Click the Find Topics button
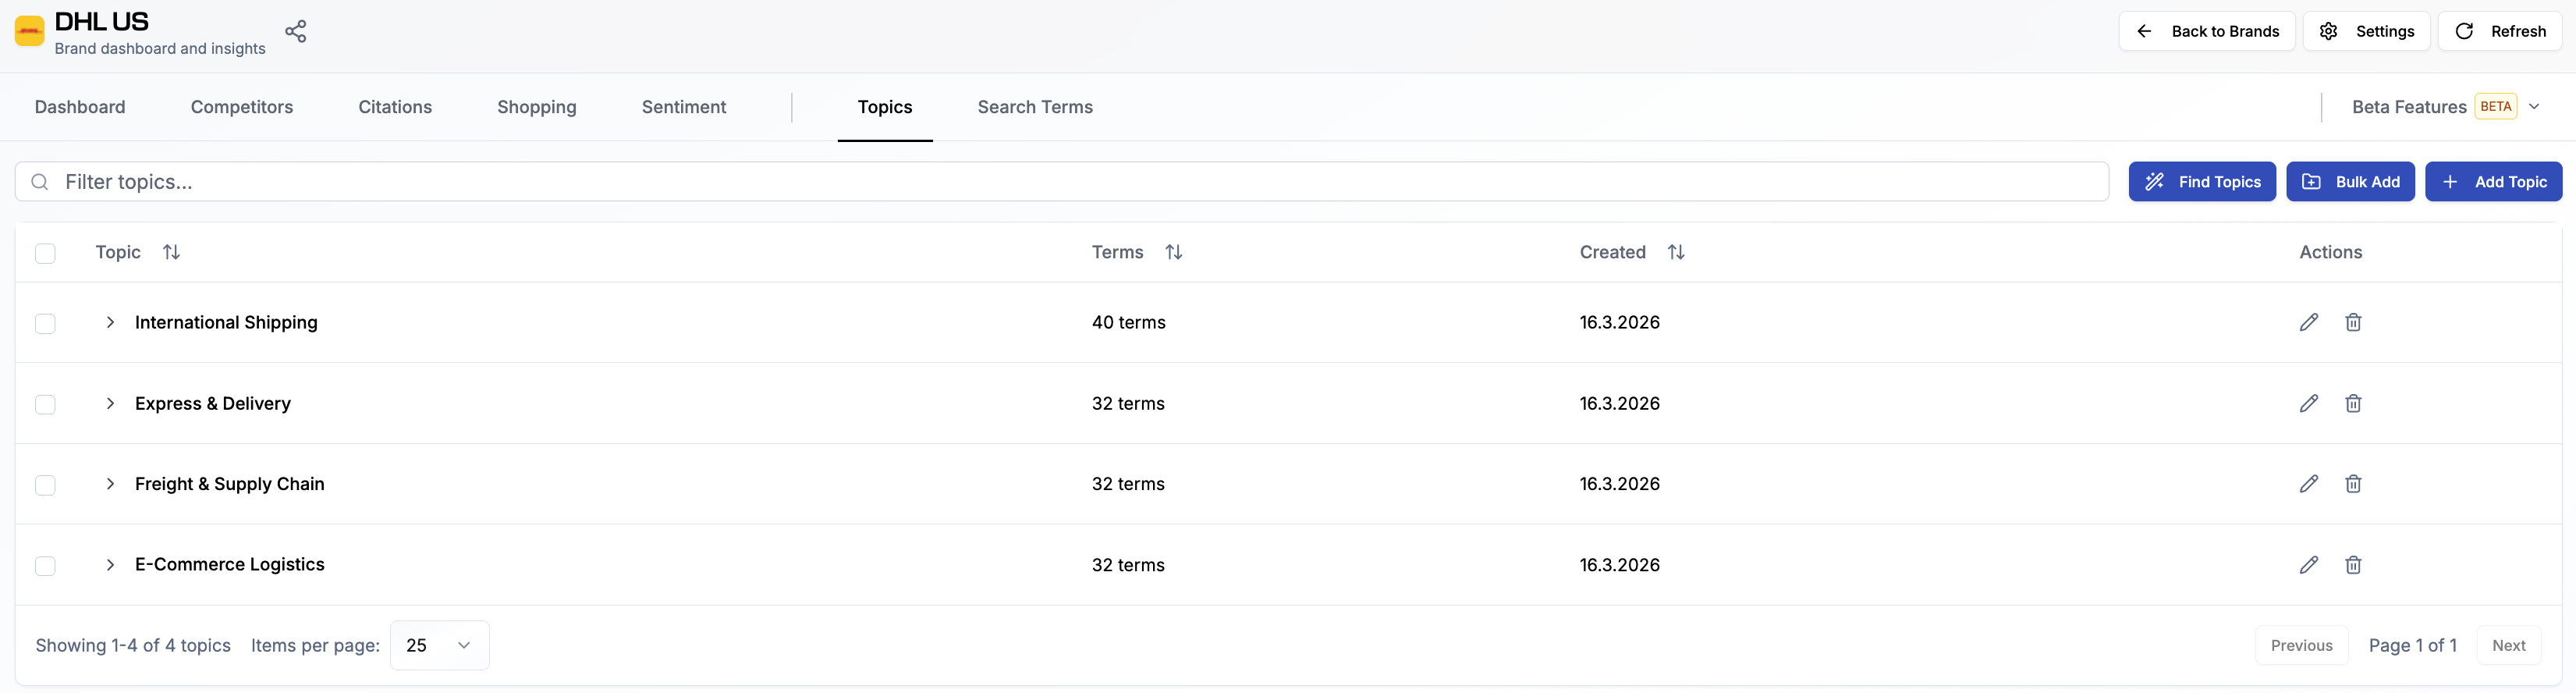2576x693 pixels. click(2202, 182)
